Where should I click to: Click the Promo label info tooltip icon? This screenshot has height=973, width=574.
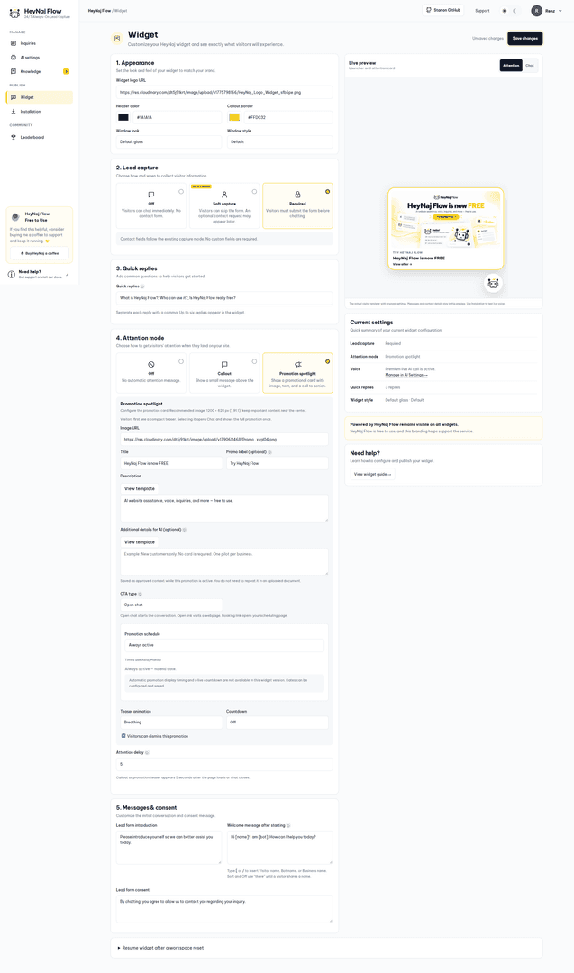point(270,452)
